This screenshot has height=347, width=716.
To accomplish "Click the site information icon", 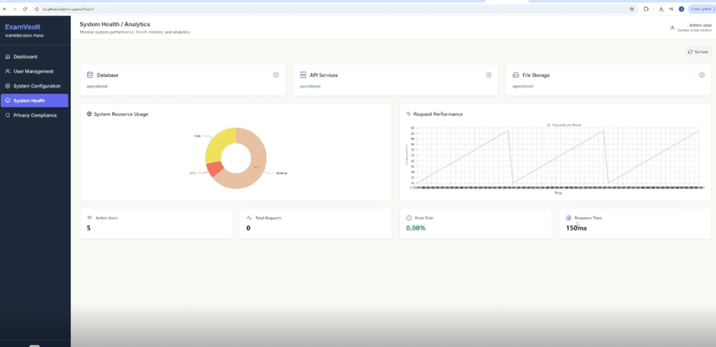I will (37, 9).
